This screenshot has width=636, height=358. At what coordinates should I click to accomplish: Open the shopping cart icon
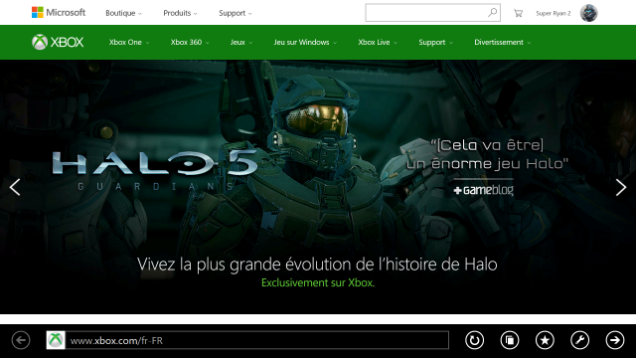click(518, 13)
